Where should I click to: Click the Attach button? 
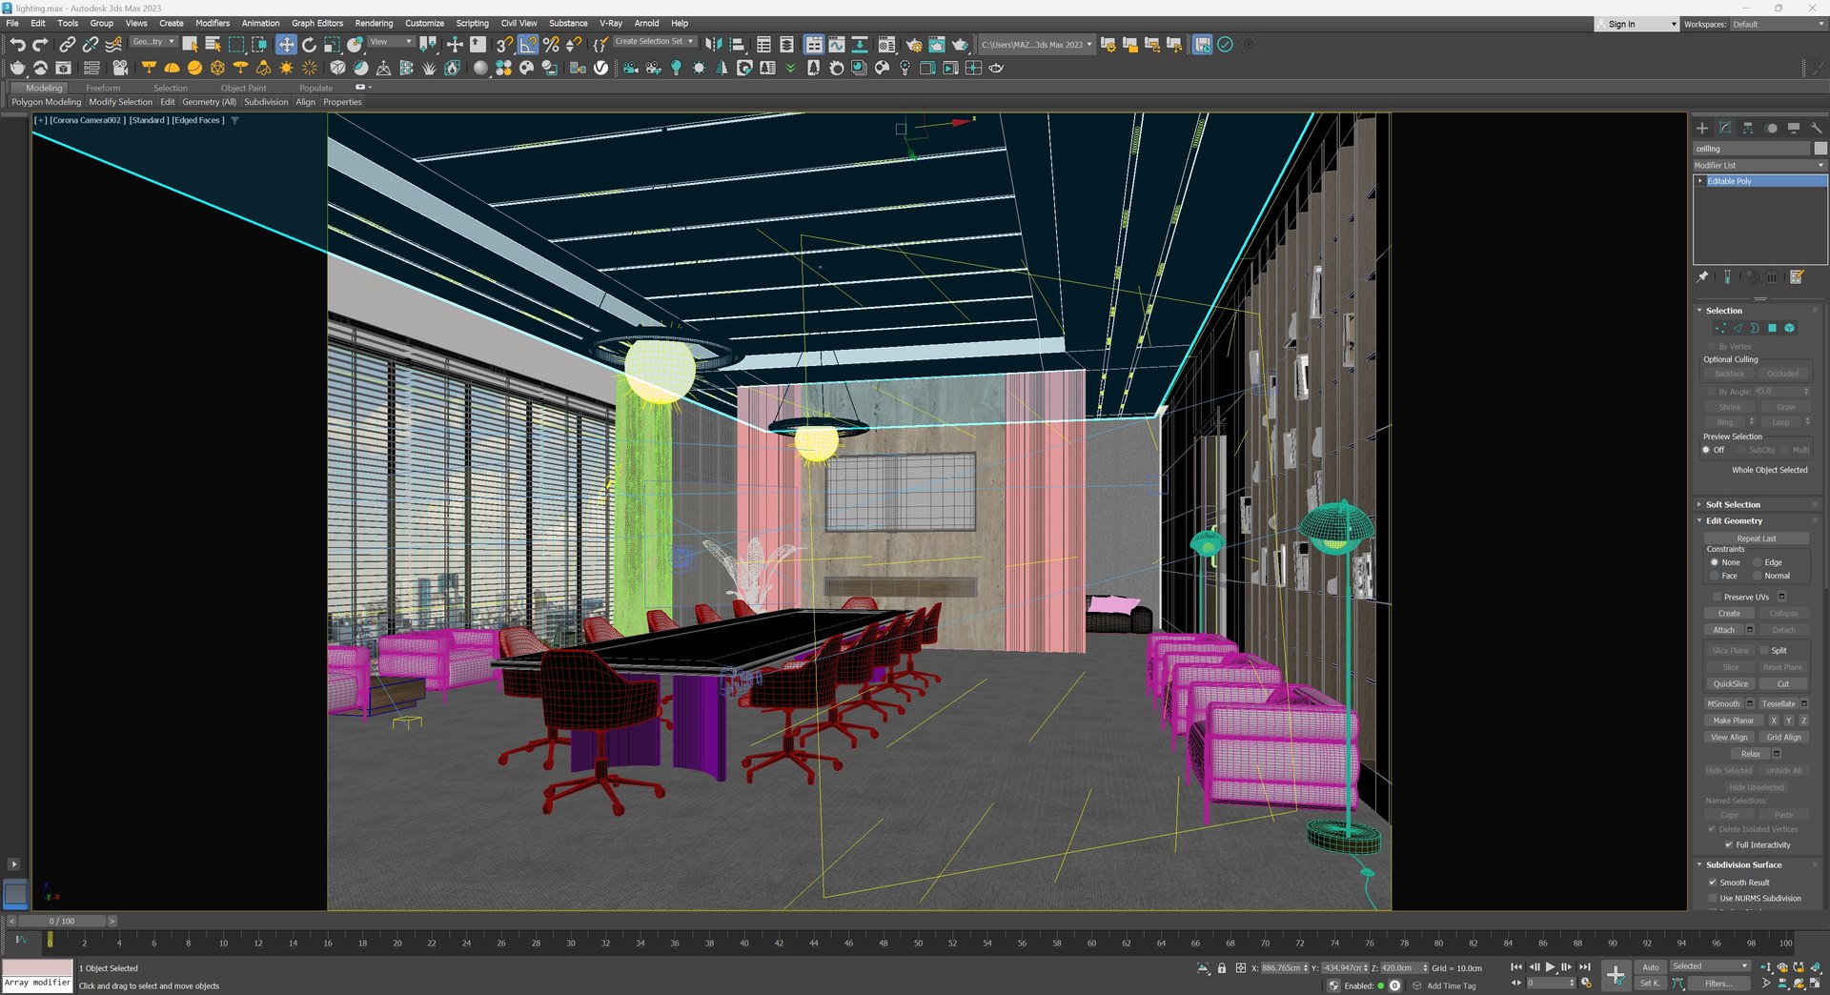(x=1723, y=630)
